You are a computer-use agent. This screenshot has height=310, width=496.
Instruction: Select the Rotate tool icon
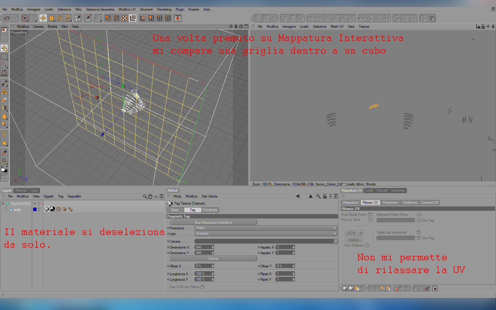click(x=60, y=18)
